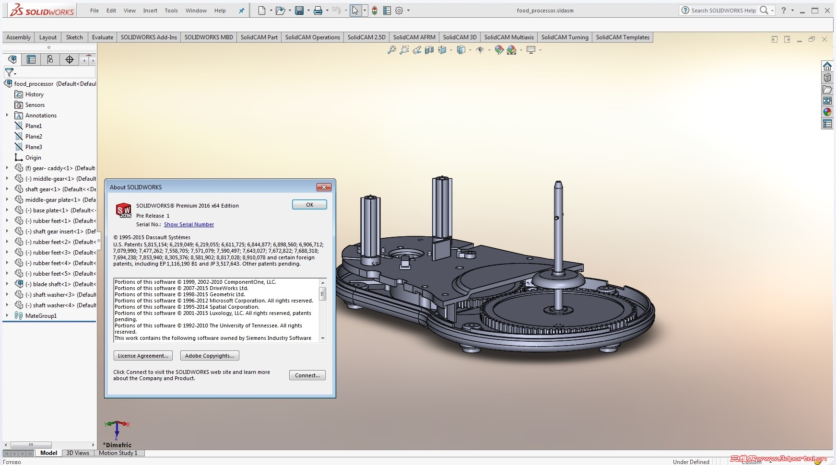Open the Appearances color ball in task pane
This screenshot has height=465, width=836.
827,112
